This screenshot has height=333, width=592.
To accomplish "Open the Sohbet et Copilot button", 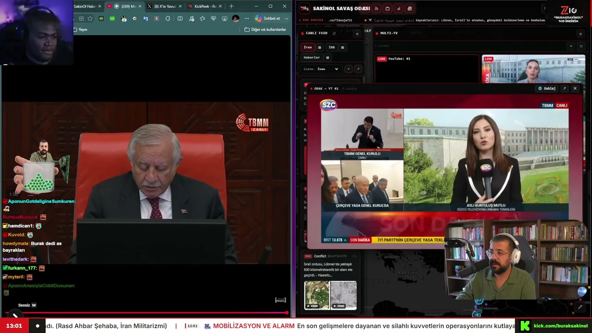I will pos(268,18).
